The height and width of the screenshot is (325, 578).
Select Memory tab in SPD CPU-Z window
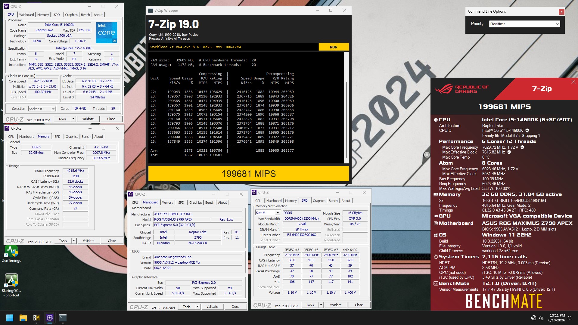coord(291,201)
